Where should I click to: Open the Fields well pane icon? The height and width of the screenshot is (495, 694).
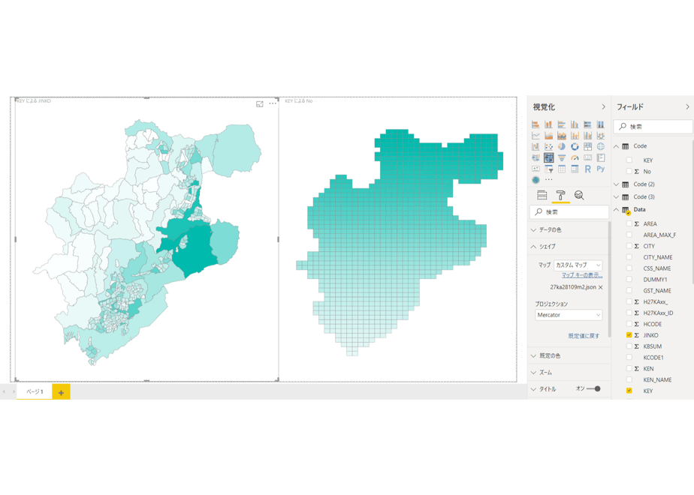542,195
